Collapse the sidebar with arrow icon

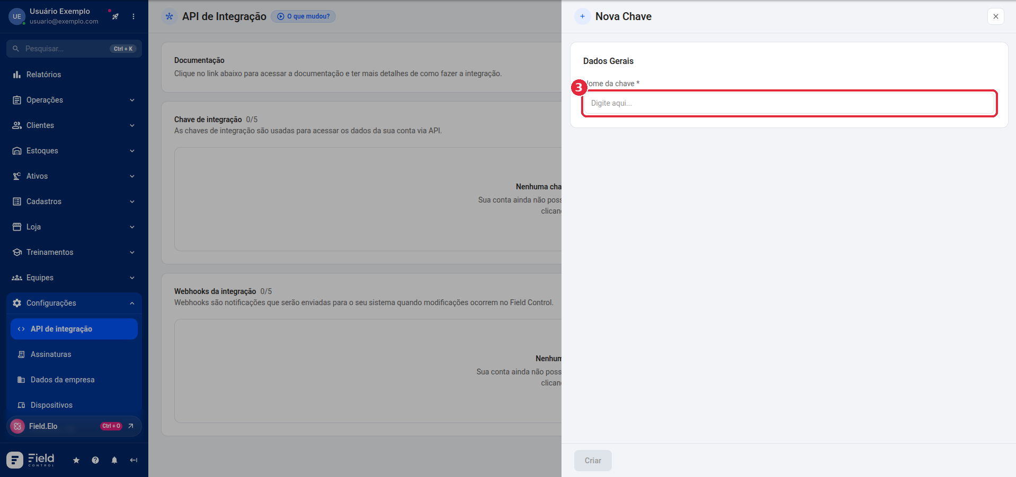[x=133, y=460]
